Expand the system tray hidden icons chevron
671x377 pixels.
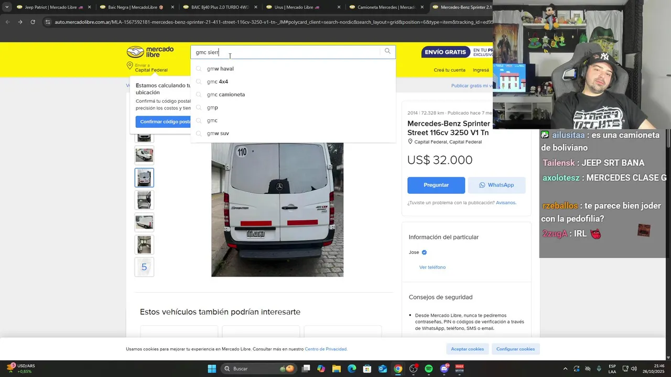[565, 369]
